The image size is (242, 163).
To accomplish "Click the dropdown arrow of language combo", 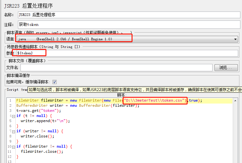I will click(235, 39).
